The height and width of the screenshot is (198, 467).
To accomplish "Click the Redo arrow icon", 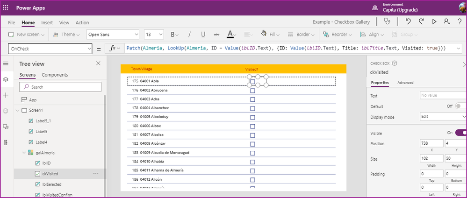I will tap(421, 21).
